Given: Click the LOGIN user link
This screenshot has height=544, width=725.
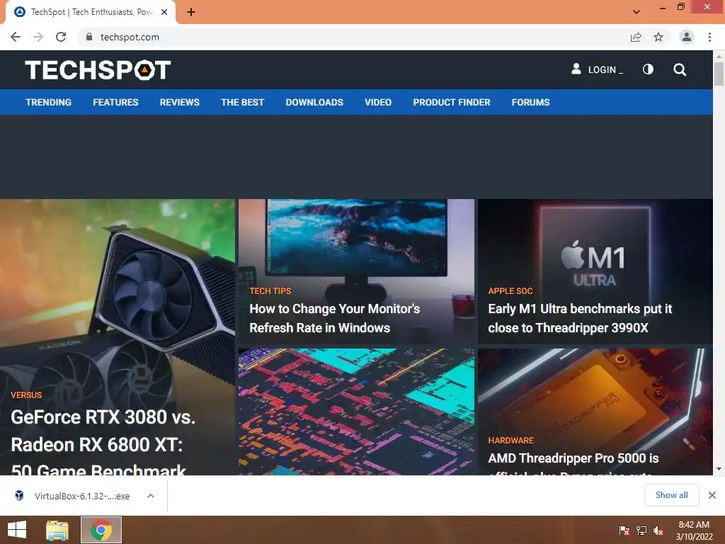Looking at the screenshot, I should (597, 69).
